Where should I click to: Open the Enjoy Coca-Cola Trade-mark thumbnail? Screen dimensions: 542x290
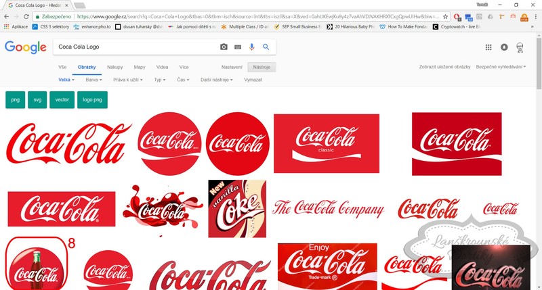(327, 266)
